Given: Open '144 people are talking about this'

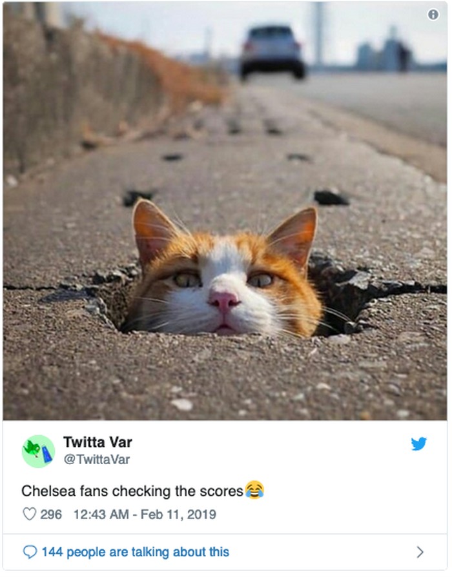Looking at the screenshot, I should (x=136, y=552).
